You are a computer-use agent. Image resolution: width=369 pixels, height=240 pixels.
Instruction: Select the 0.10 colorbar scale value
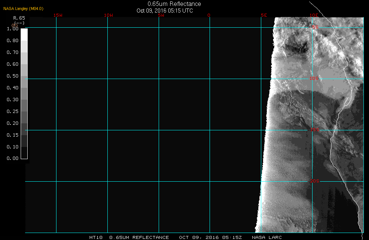(x=13, y=147)
